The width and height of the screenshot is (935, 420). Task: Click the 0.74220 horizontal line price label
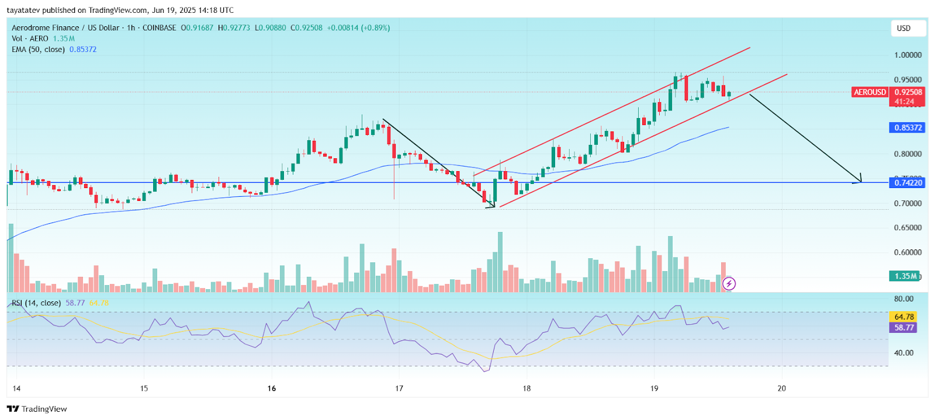[908, 183]
